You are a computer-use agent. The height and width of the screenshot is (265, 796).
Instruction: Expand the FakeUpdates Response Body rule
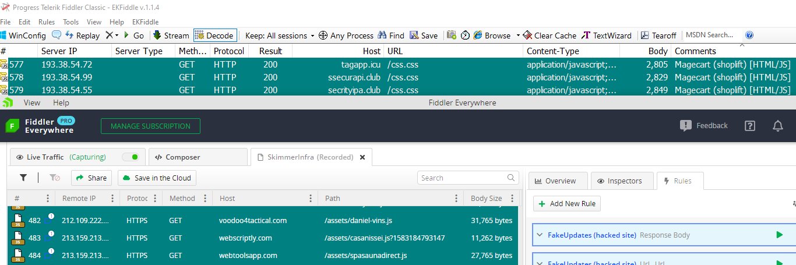(540, 235)
